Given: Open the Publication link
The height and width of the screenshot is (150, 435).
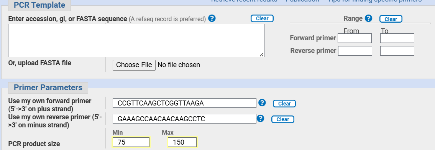Looking at the screenshot, I should pyautogui.click(x=302, y=1).
